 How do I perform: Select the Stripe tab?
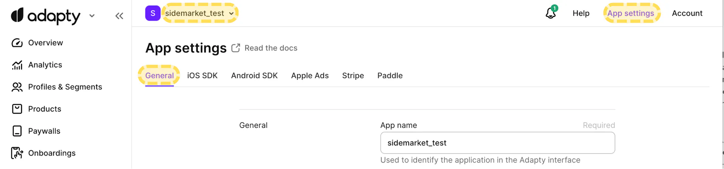click(353, 76)
